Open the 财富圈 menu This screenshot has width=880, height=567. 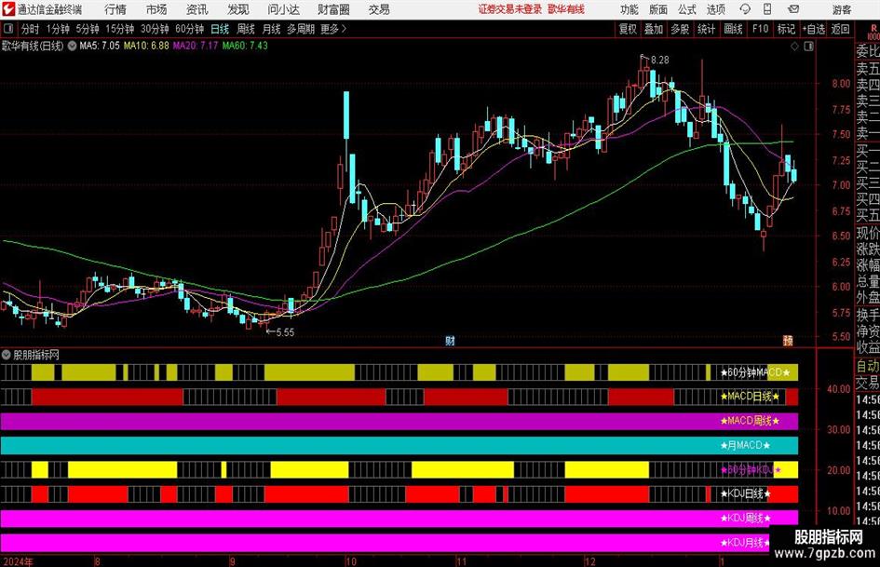coord(333,9)
